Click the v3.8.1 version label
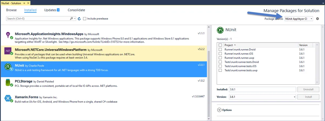The height and width of the screenshot is (121, 325). (x=201, y=65)
